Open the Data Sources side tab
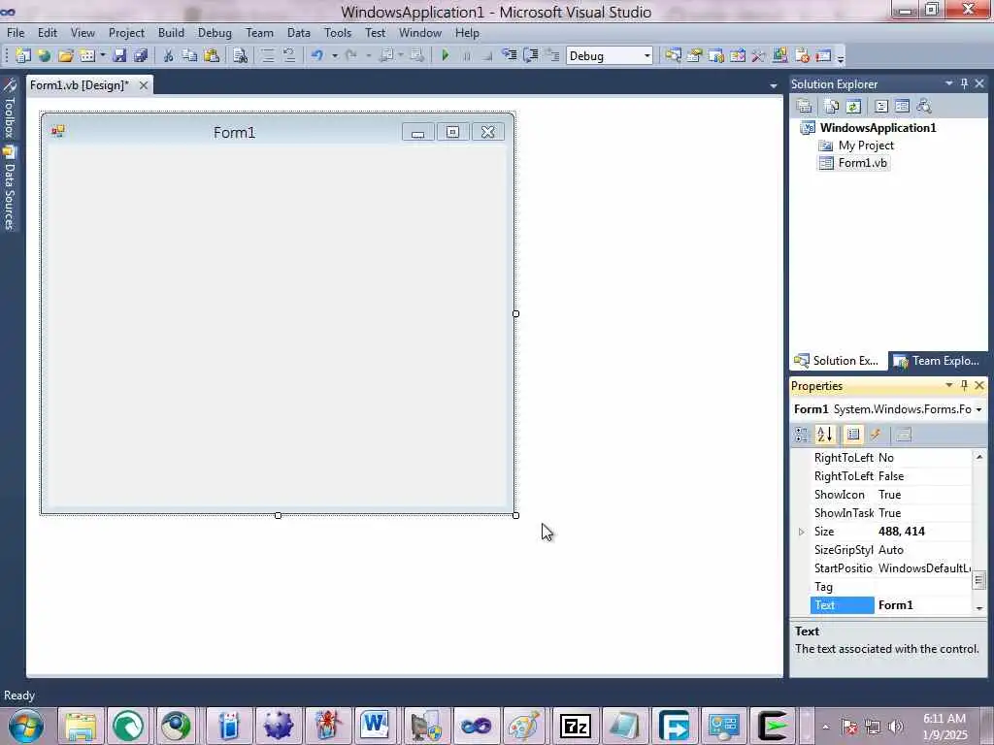994x745 pixels. click(9, 188)
